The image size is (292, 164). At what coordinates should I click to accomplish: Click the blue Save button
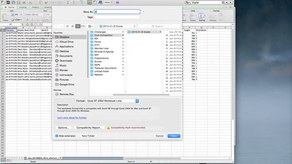[174, 136]
